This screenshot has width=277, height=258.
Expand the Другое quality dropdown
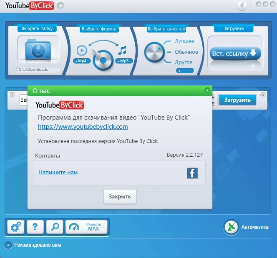tap(185, 71)
